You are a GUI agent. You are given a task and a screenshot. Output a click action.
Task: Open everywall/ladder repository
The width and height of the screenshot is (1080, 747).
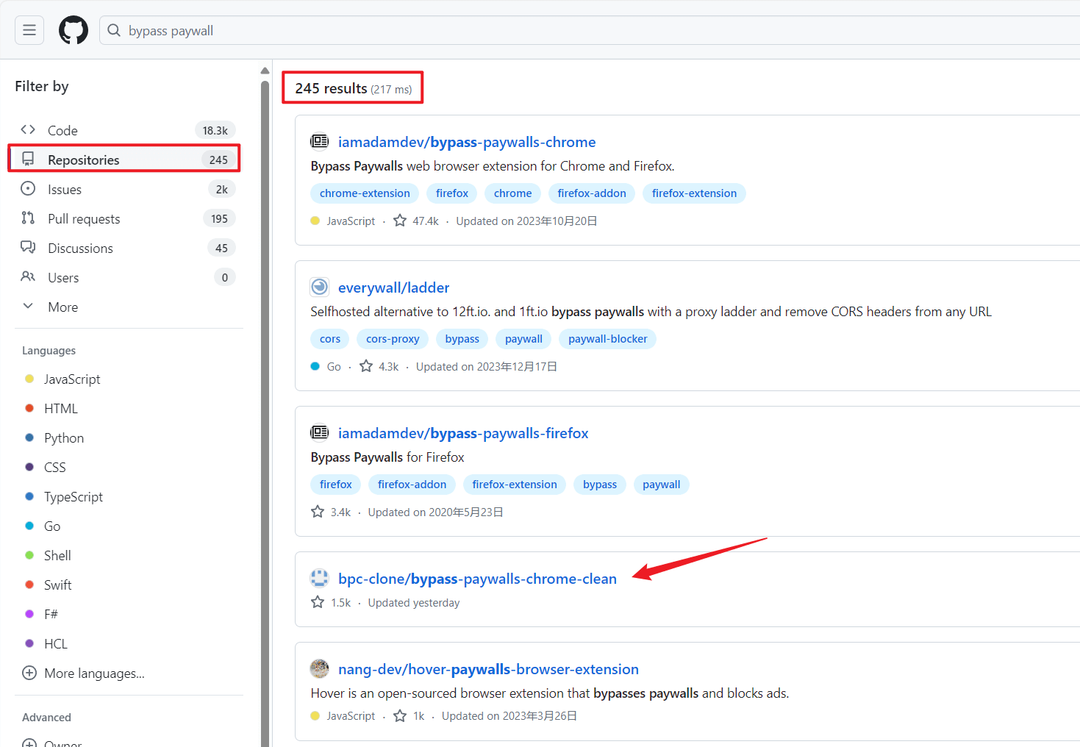tap(393, 287)
